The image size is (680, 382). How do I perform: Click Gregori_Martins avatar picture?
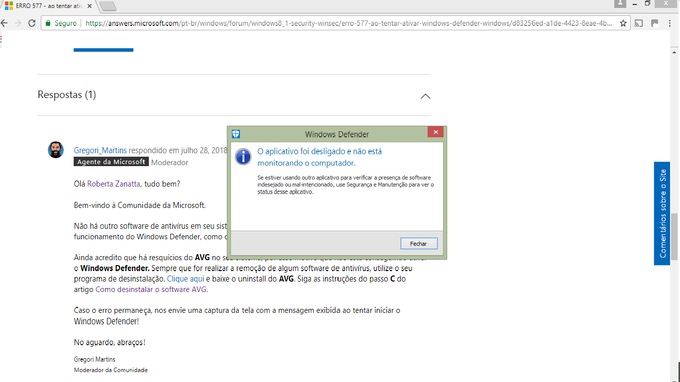[56, 150]
